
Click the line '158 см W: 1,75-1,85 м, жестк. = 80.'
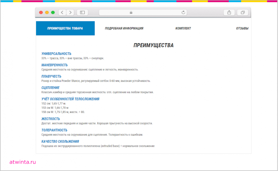tap(63, 112)
